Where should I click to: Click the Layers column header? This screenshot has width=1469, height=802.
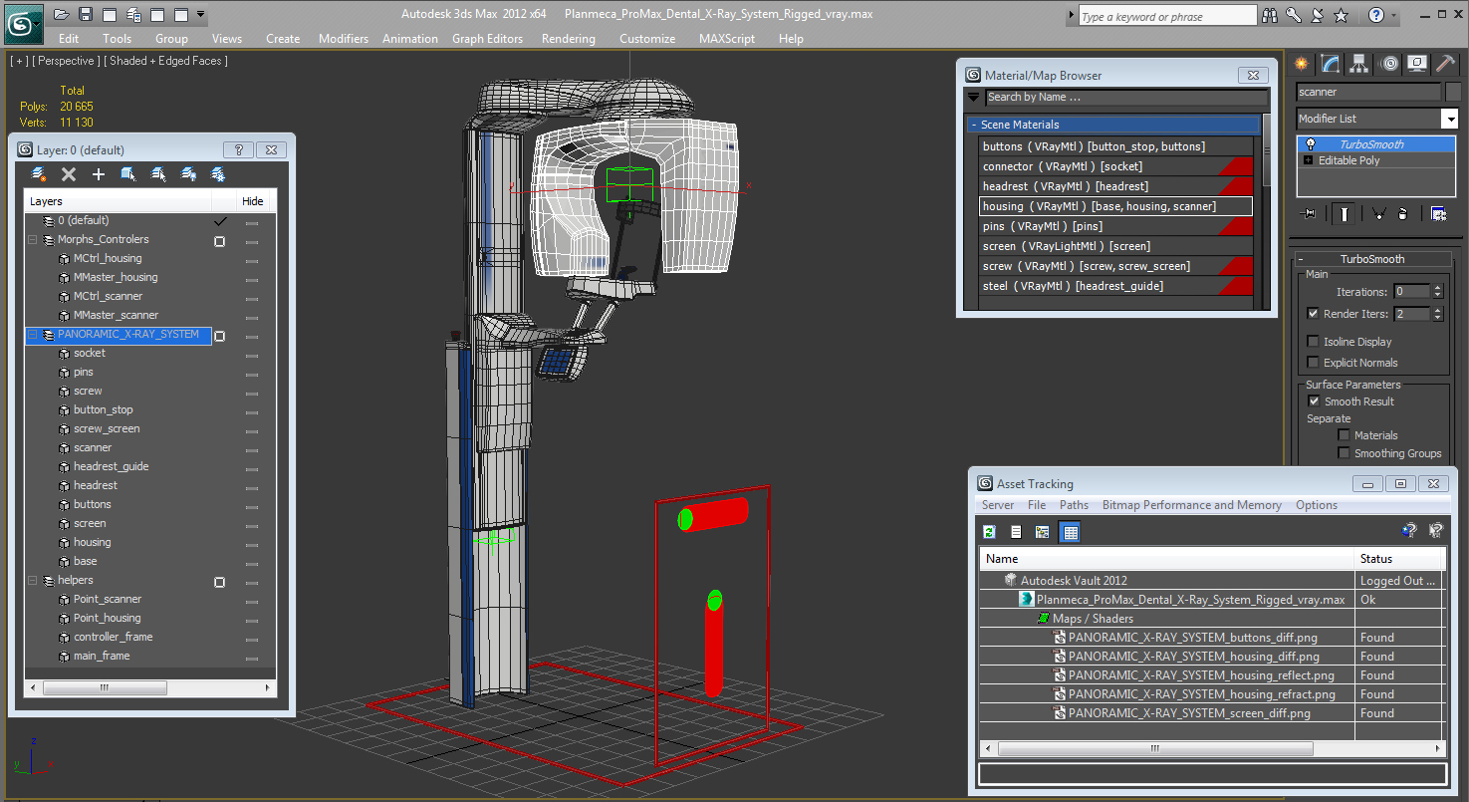tap(119, 201)
